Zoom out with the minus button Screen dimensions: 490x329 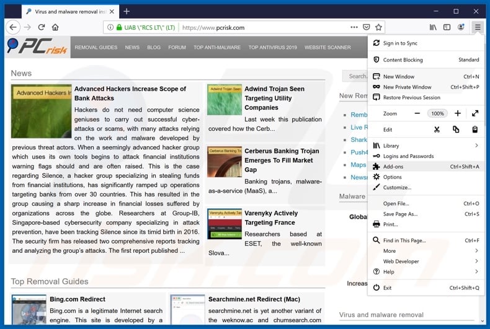[x=417, y=113]
